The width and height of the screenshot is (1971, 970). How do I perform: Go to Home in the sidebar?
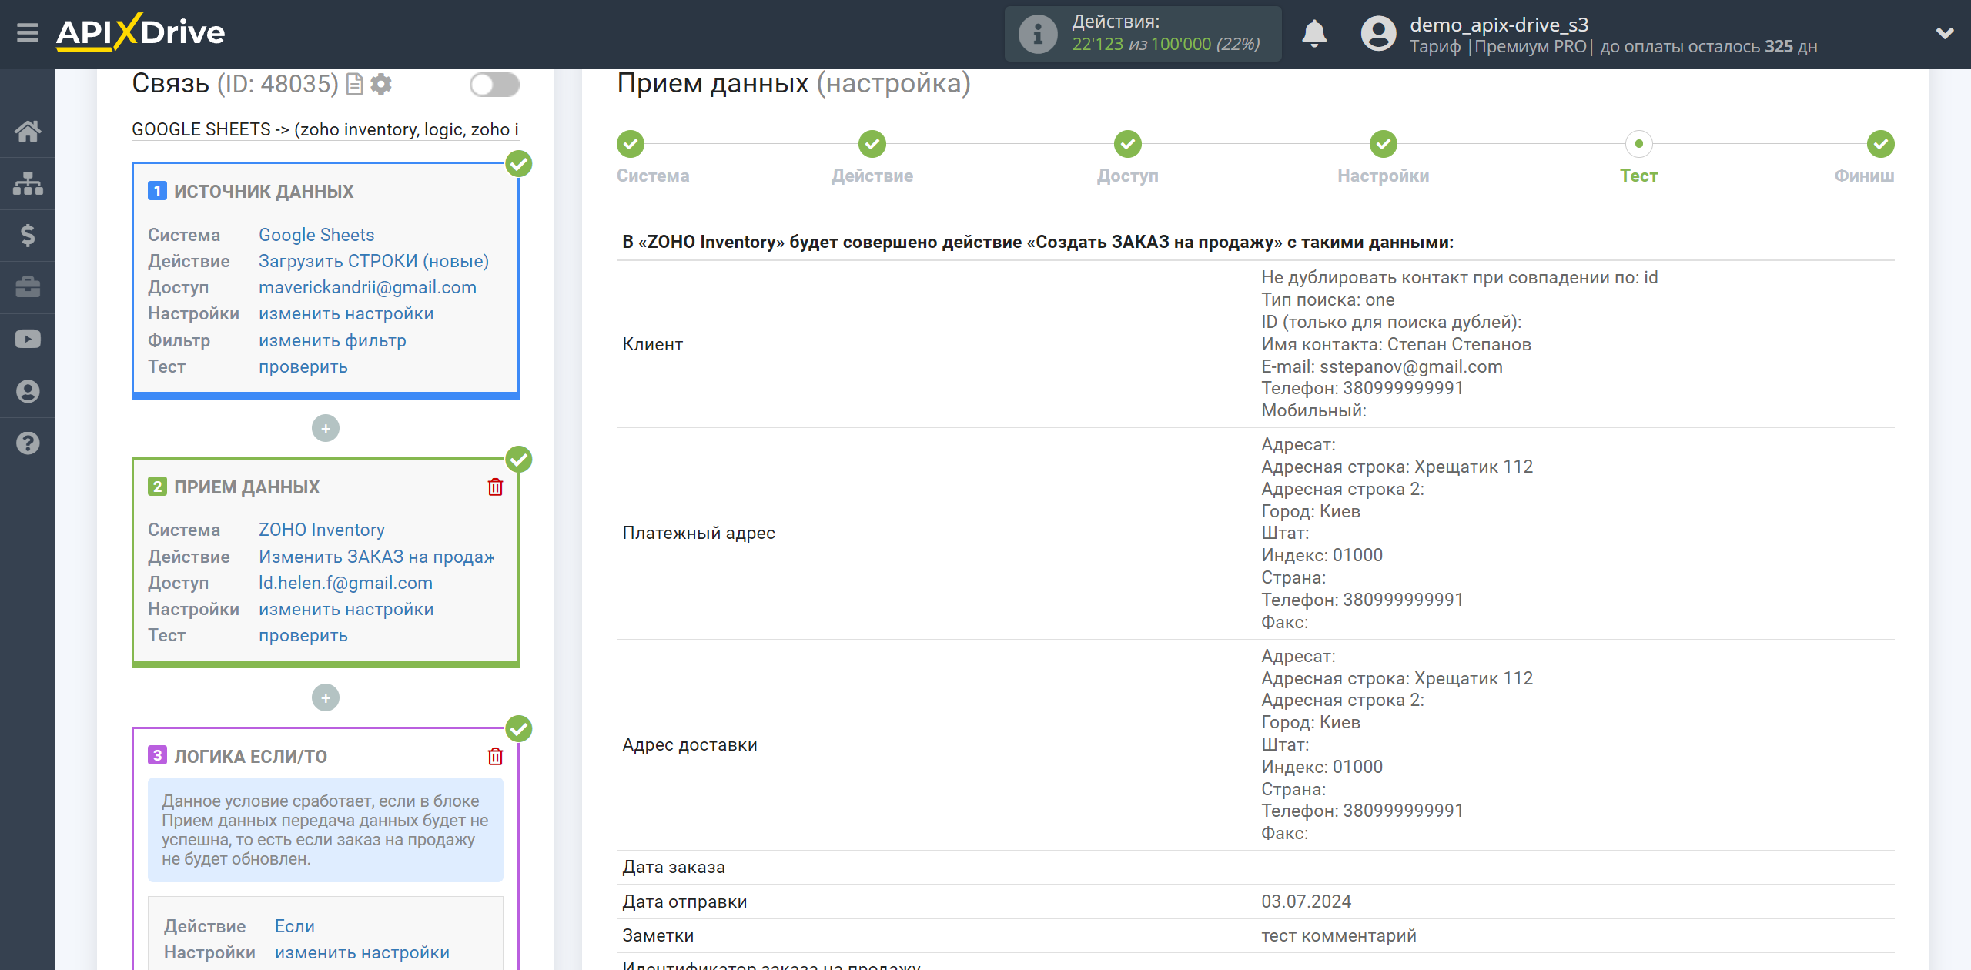(x=28, y=131)
